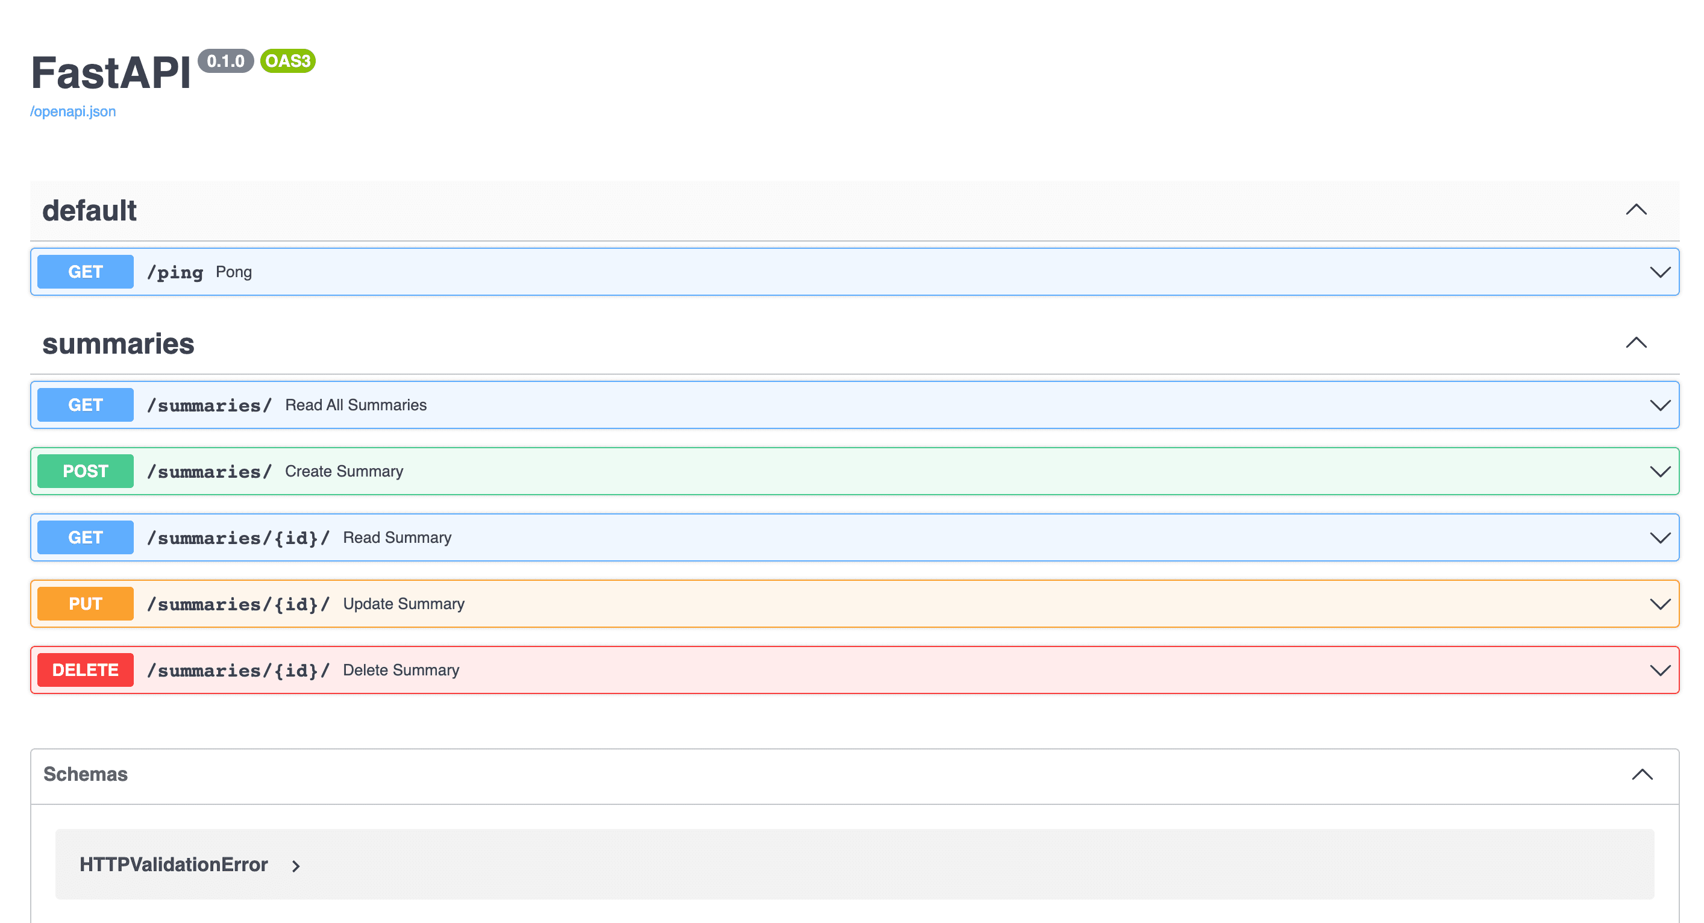
Task: Click the /summaries/ path in GET row
Action: (x=209, y=405)
